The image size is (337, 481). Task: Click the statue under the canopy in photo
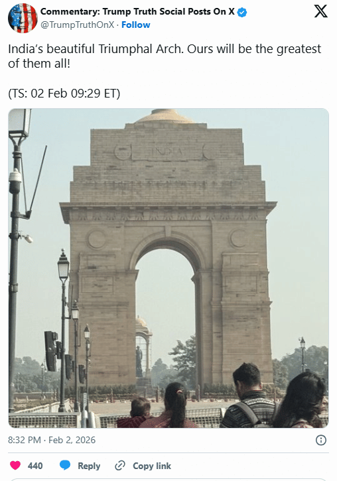click(x=139, y=361)
